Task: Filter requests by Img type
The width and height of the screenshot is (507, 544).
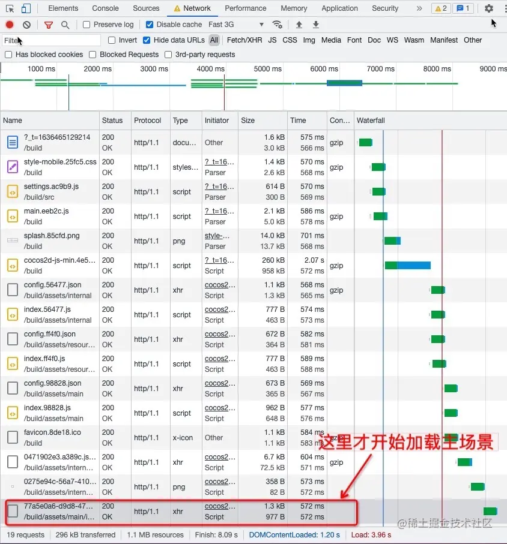Action: click(309, 40)
